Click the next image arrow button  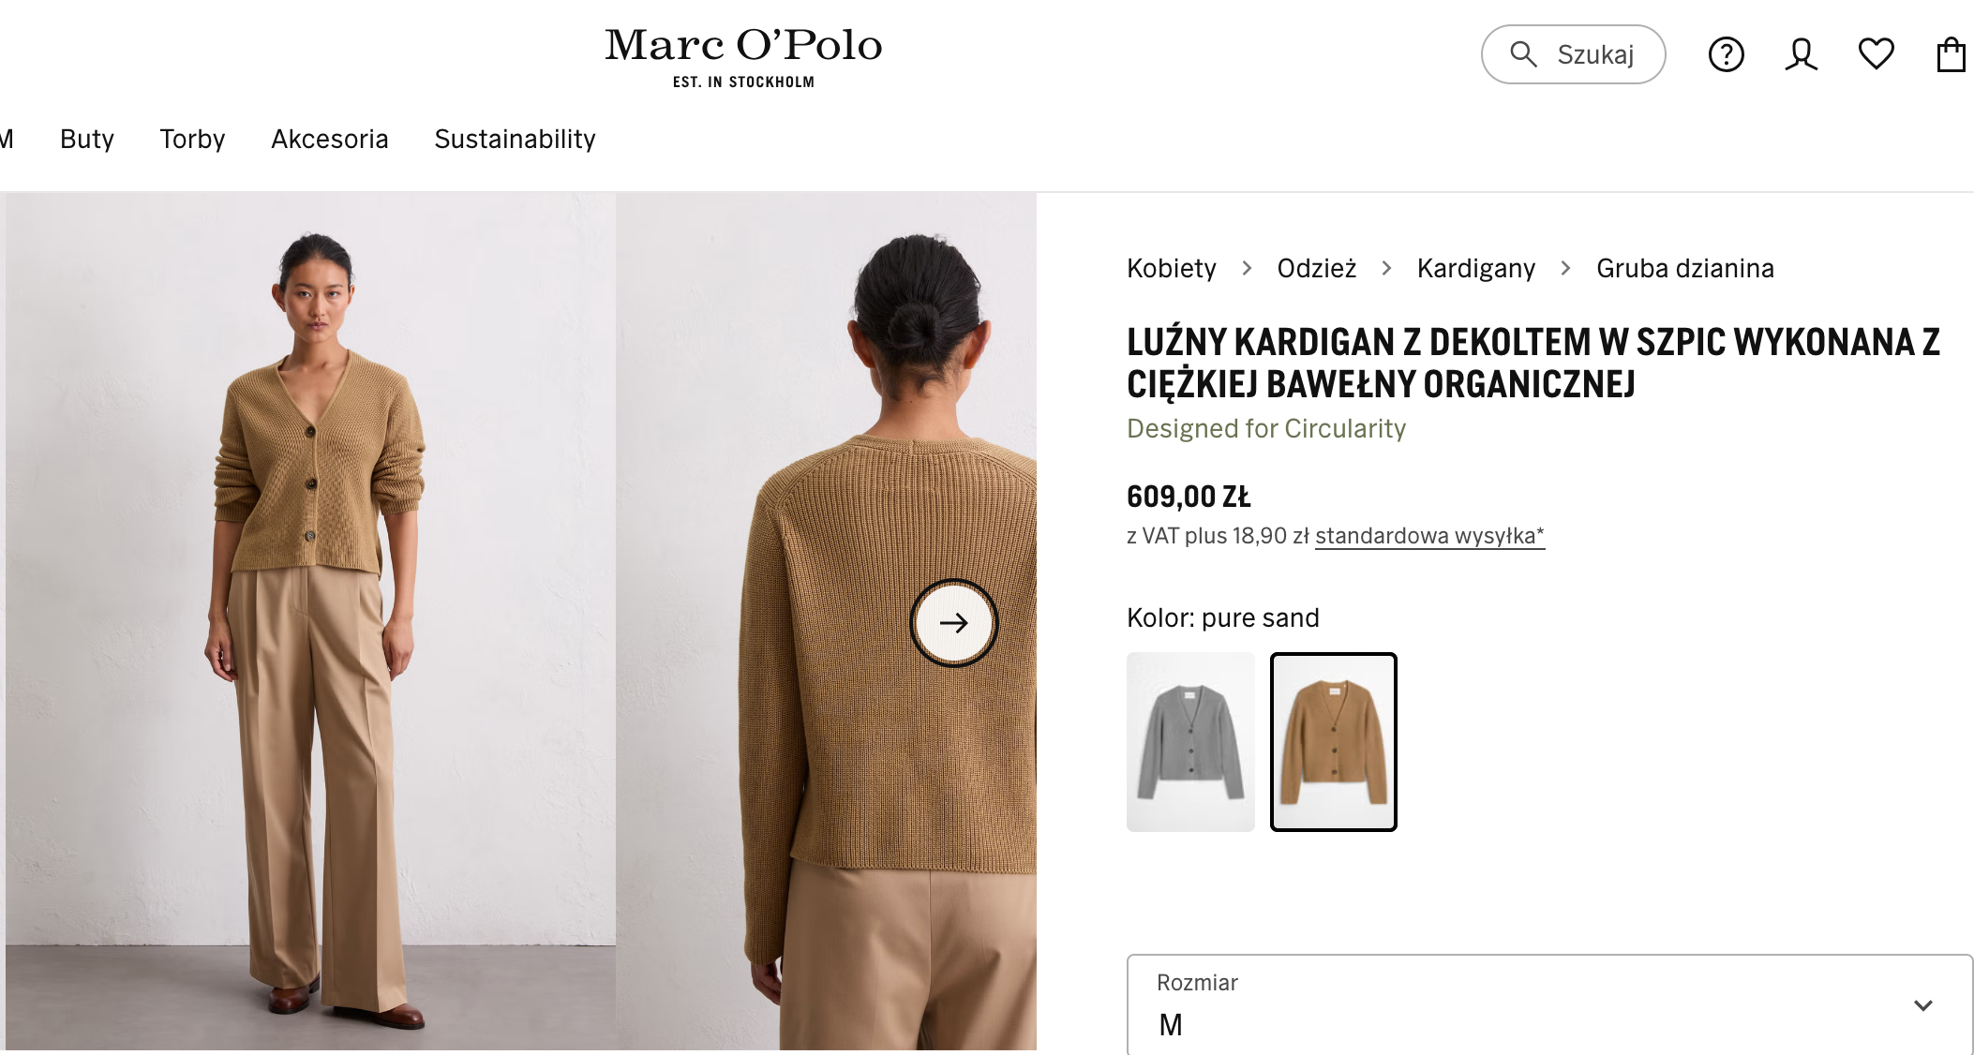pos(954,623)
